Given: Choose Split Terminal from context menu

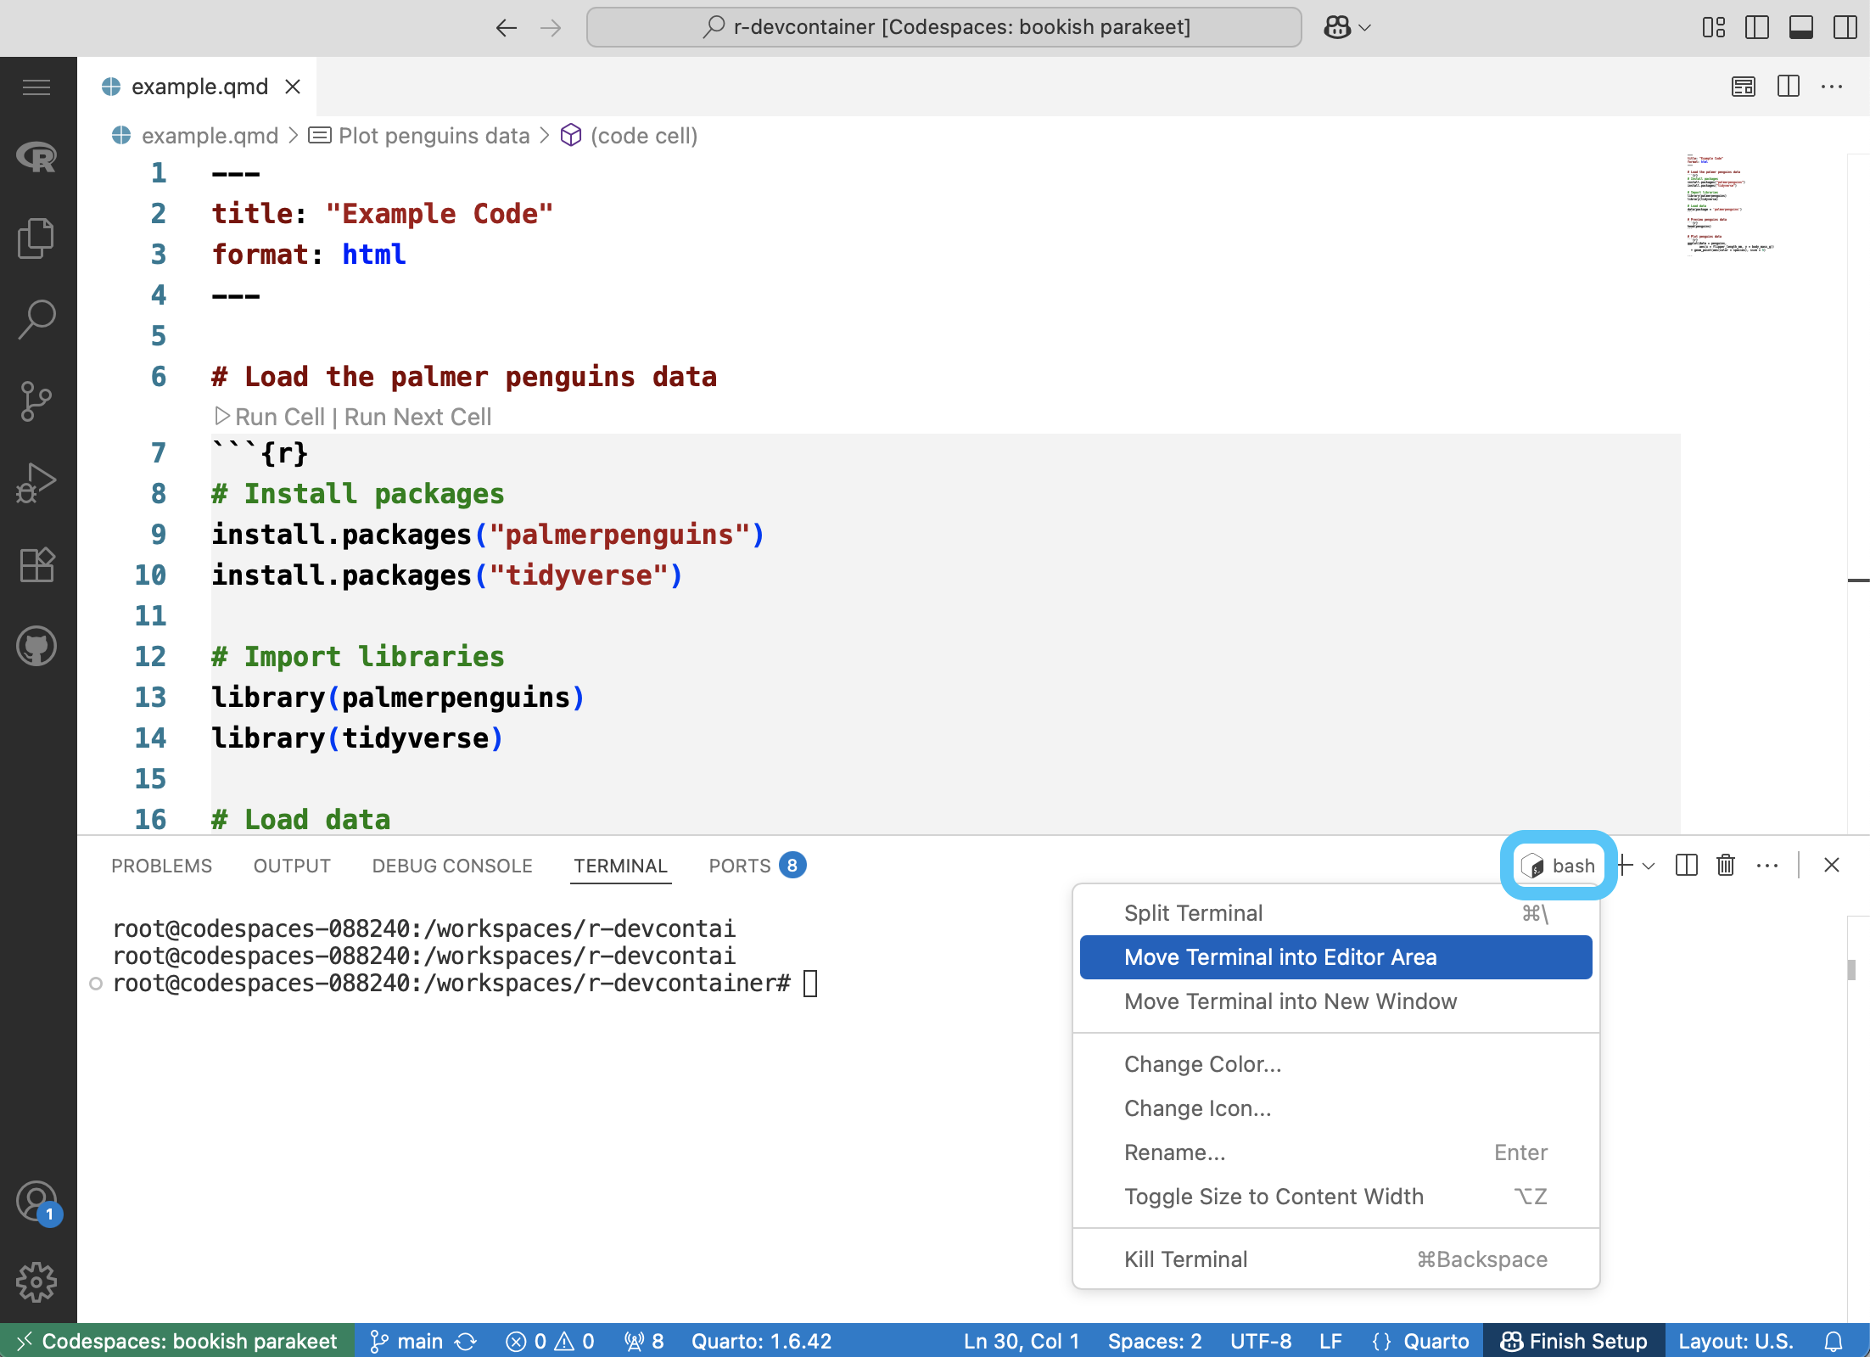Looking at the screenshot, I should 1335,913.
